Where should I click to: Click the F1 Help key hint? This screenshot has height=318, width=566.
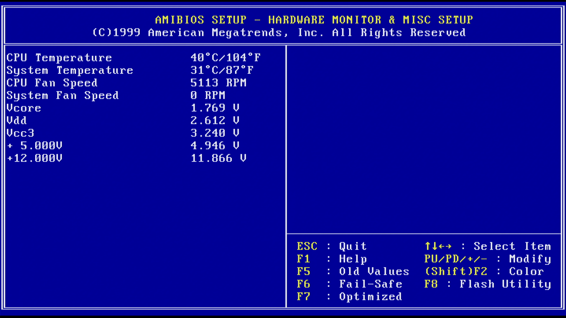(332, 259)
